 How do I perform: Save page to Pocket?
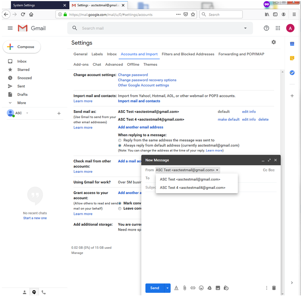coord(186,15)
